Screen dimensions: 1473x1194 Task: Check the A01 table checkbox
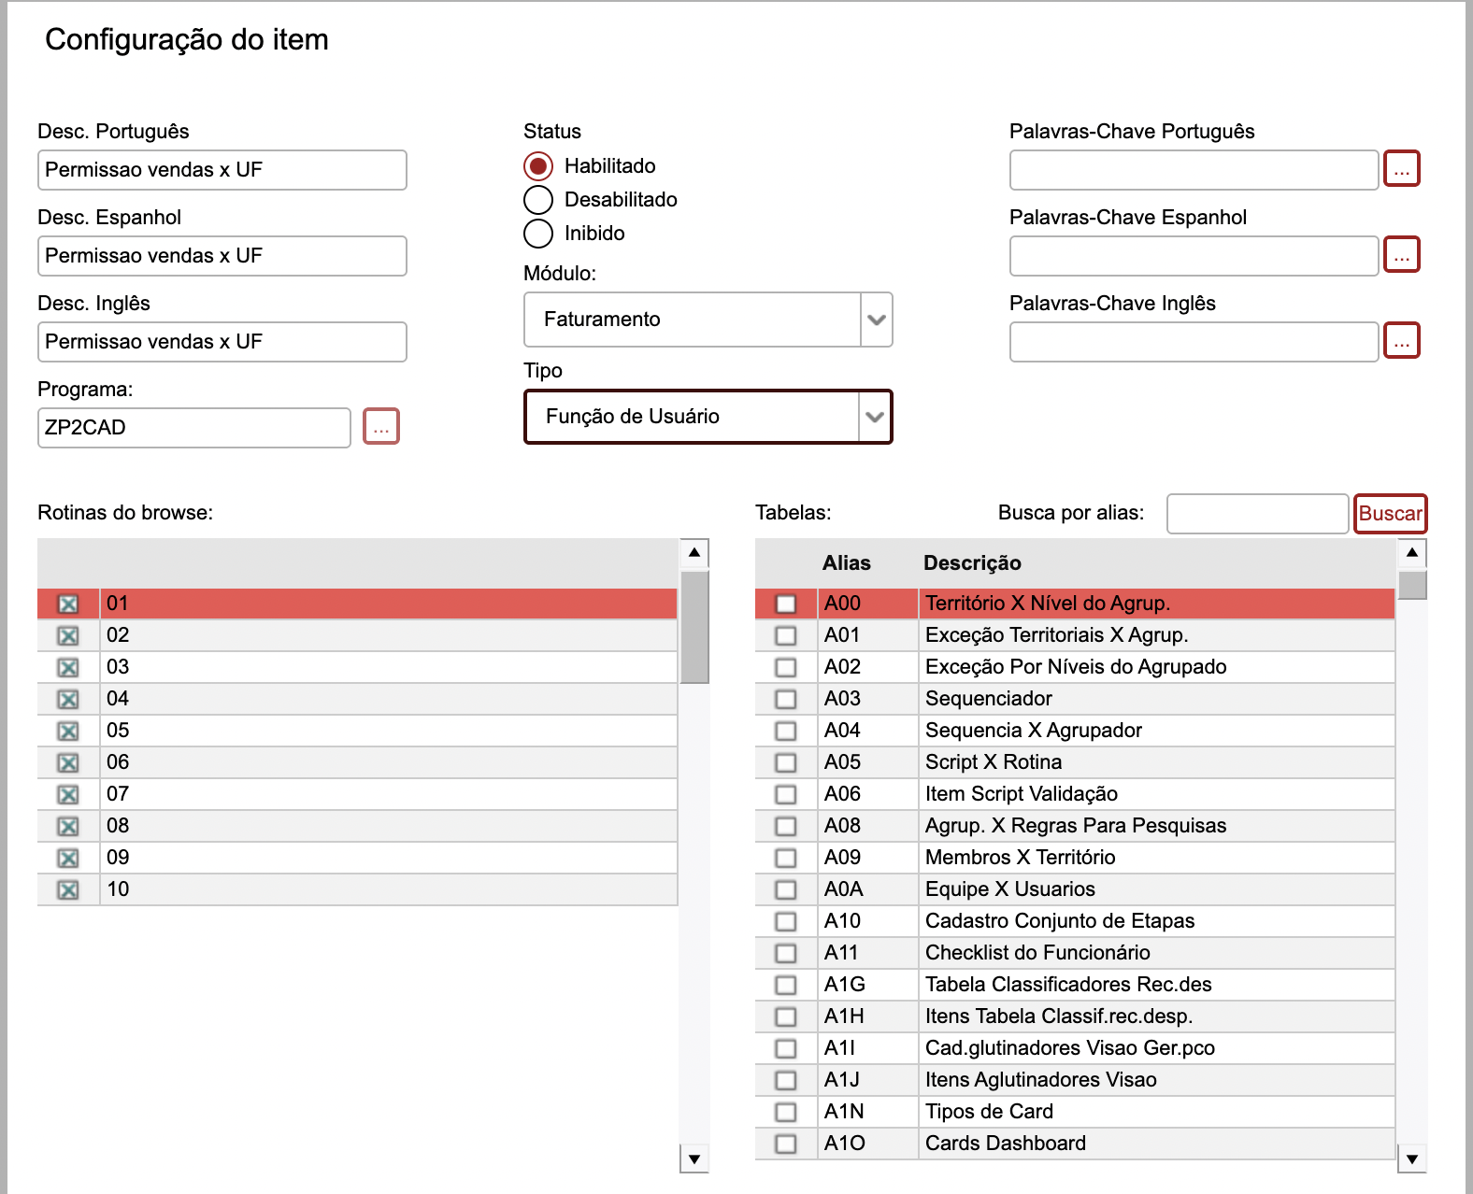[x=786, y=636]
